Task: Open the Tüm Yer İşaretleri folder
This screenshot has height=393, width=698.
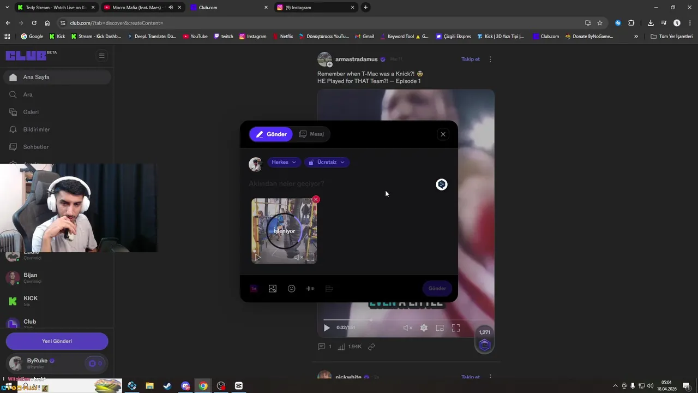Action: [672, 37]
